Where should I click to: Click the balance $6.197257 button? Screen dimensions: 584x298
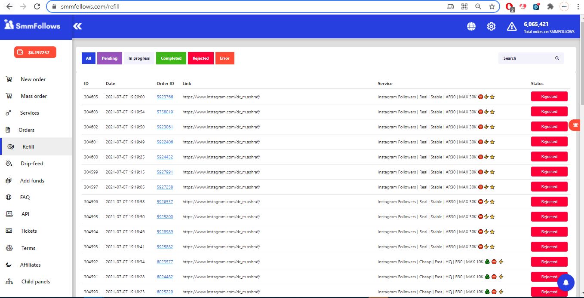(x=35, y=52)
